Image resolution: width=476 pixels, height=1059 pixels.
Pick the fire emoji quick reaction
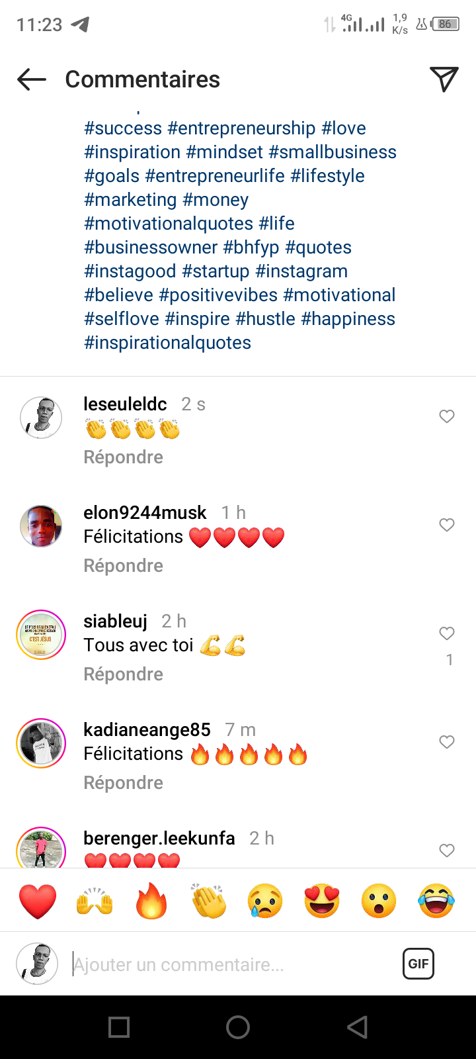151,901
